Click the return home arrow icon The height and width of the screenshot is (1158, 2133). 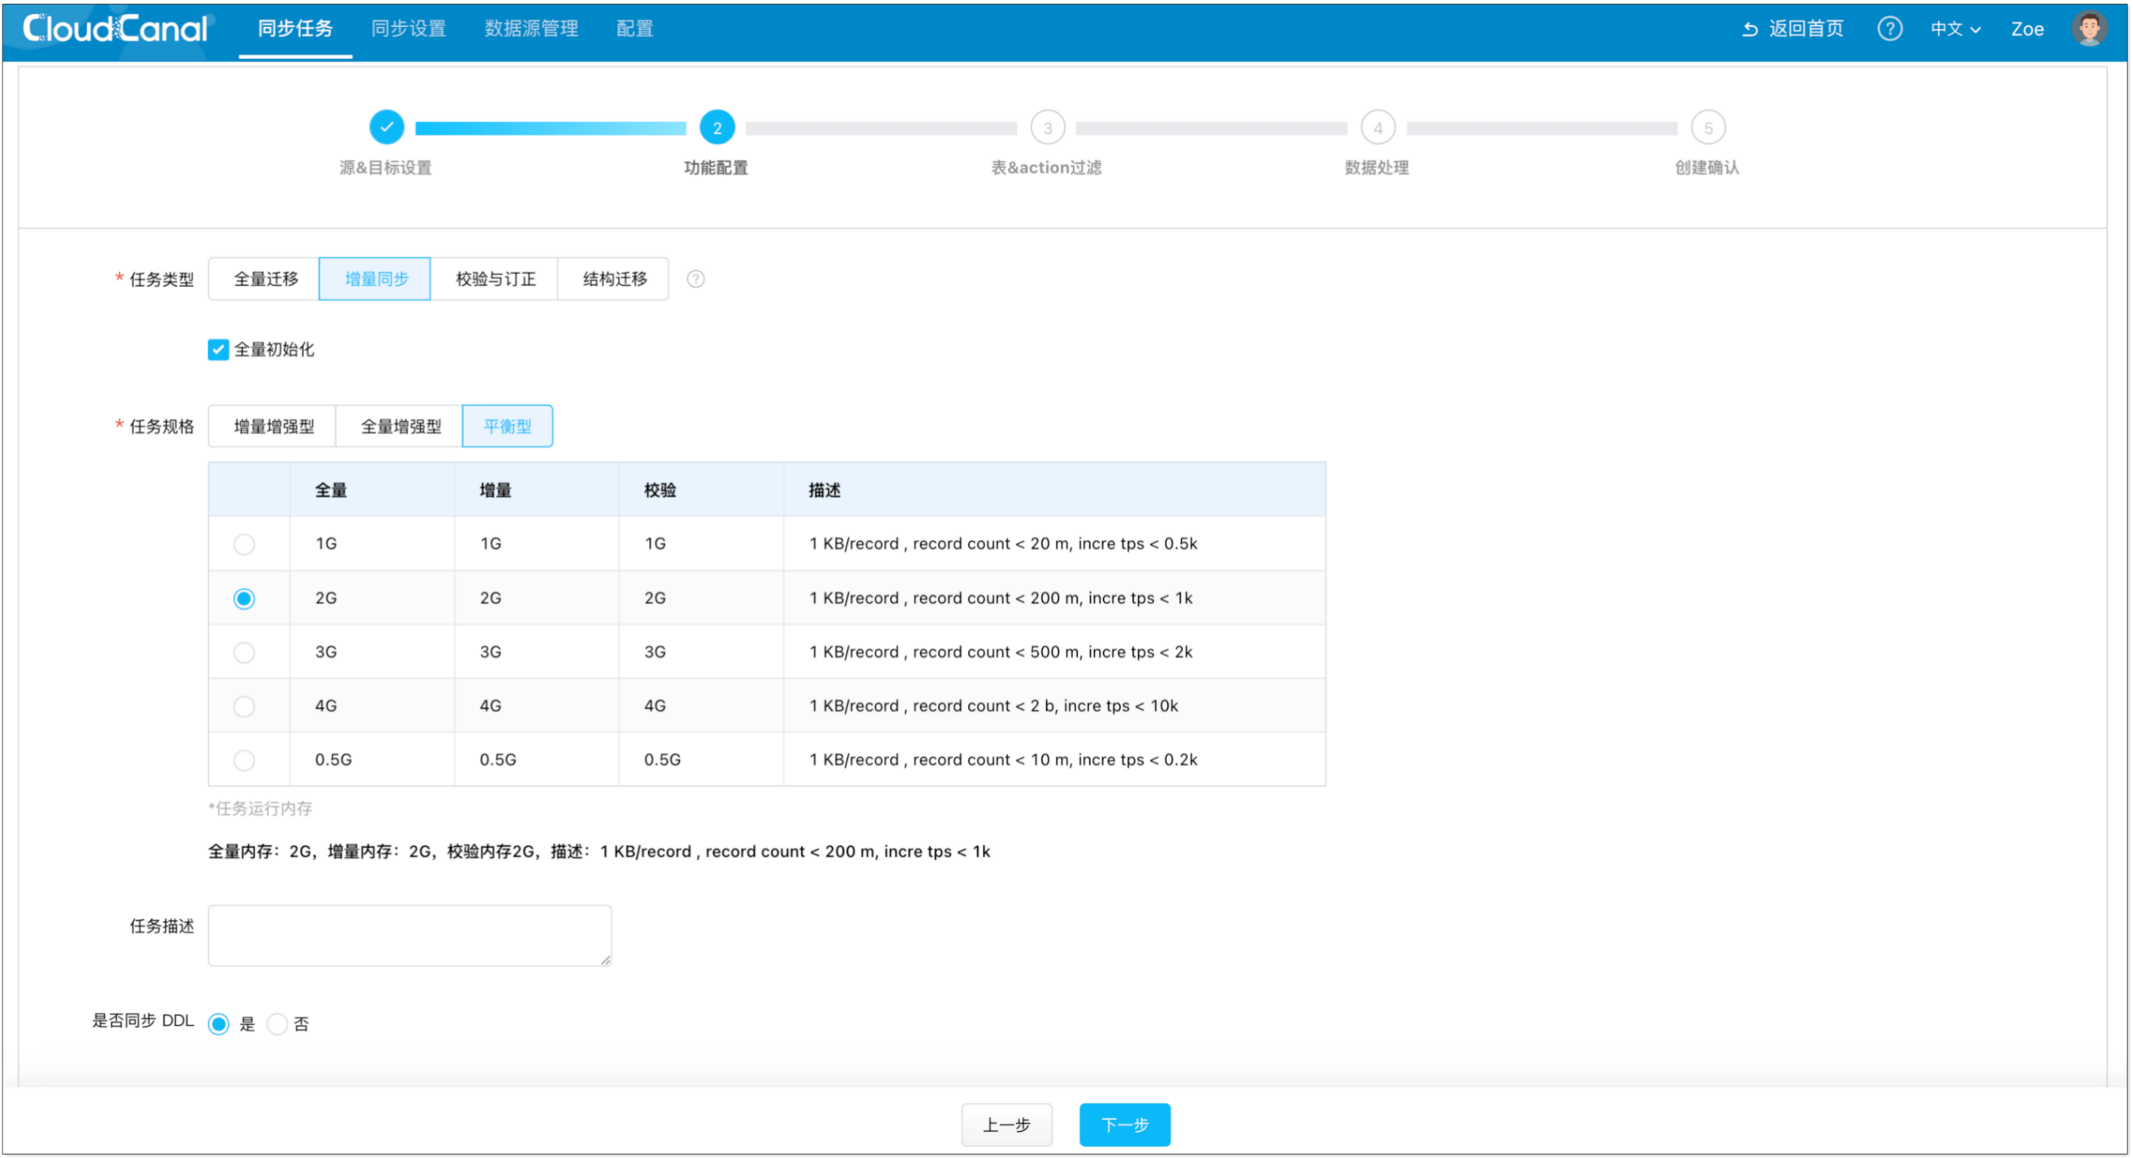1749,30
